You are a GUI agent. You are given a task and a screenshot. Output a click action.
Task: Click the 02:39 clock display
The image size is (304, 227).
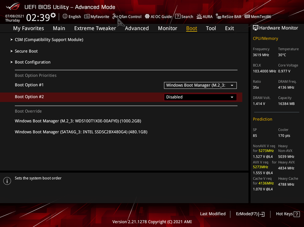[x=38, y=17]
